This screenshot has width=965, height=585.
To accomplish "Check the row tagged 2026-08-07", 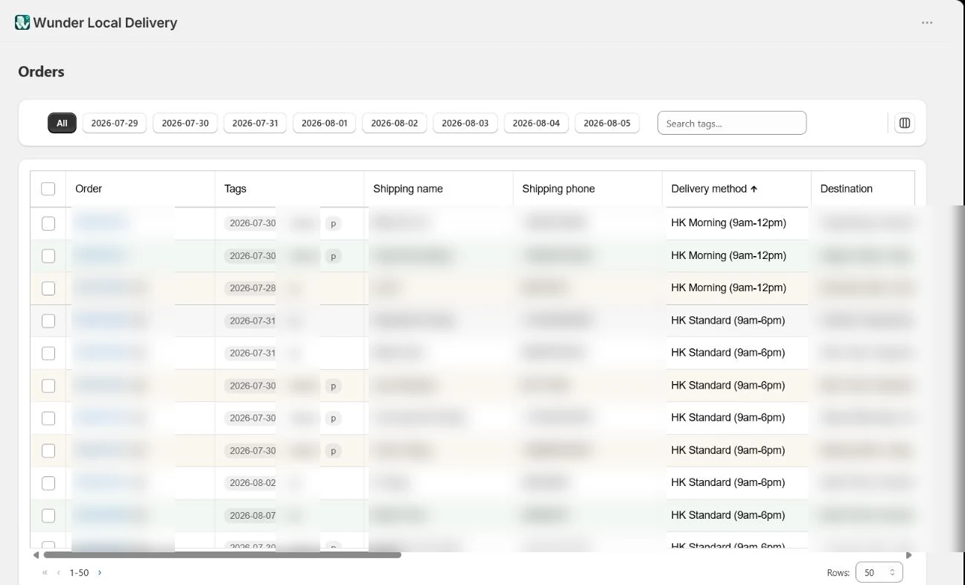I will 48,515.
